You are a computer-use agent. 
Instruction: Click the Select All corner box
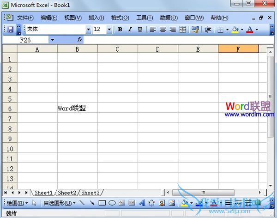point(10,49)
